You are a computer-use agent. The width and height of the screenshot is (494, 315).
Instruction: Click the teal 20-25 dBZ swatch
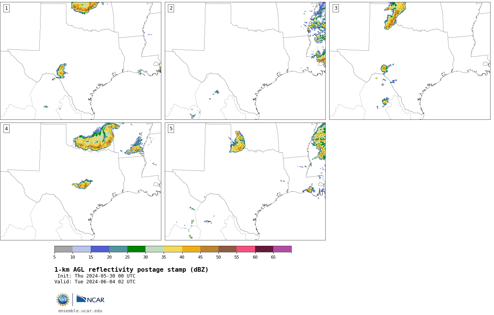pos(118,249)
